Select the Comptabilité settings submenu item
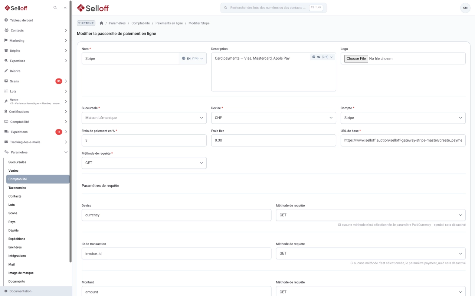 (38, 179)
